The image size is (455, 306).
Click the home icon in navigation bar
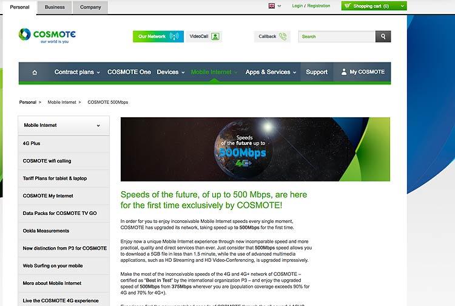tap(35, 72)
